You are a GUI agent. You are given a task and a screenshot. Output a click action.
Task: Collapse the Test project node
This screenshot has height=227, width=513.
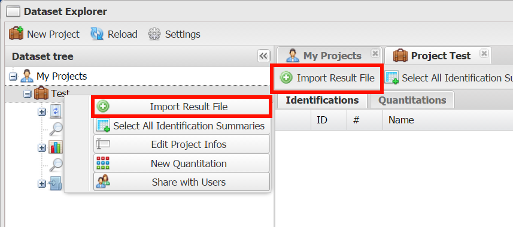point(28,95)
